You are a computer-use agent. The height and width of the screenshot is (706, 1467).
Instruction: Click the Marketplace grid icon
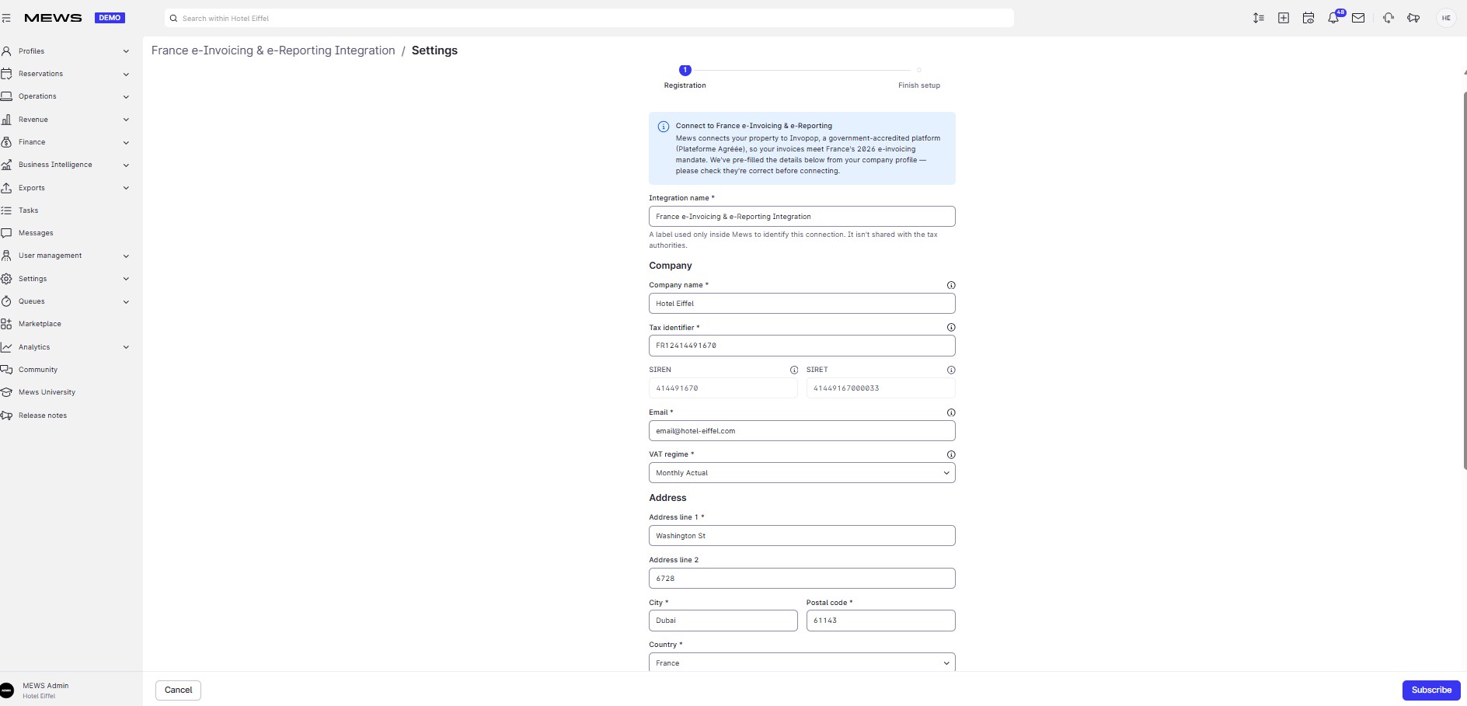tap(6, 324)
